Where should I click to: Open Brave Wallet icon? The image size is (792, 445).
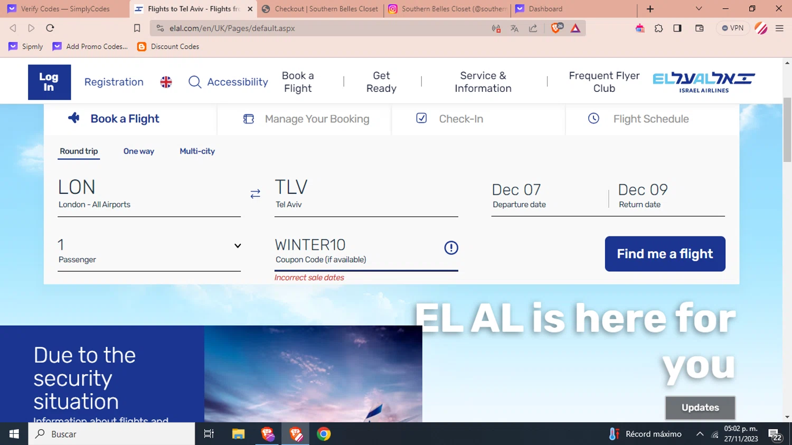pyautogui.click(x=700, y=28)
